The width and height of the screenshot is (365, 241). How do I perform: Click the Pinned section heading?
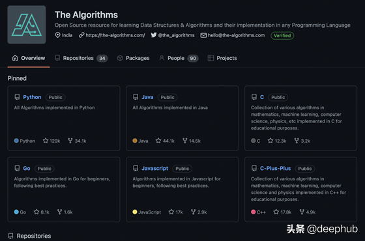(x=17, y=78)
